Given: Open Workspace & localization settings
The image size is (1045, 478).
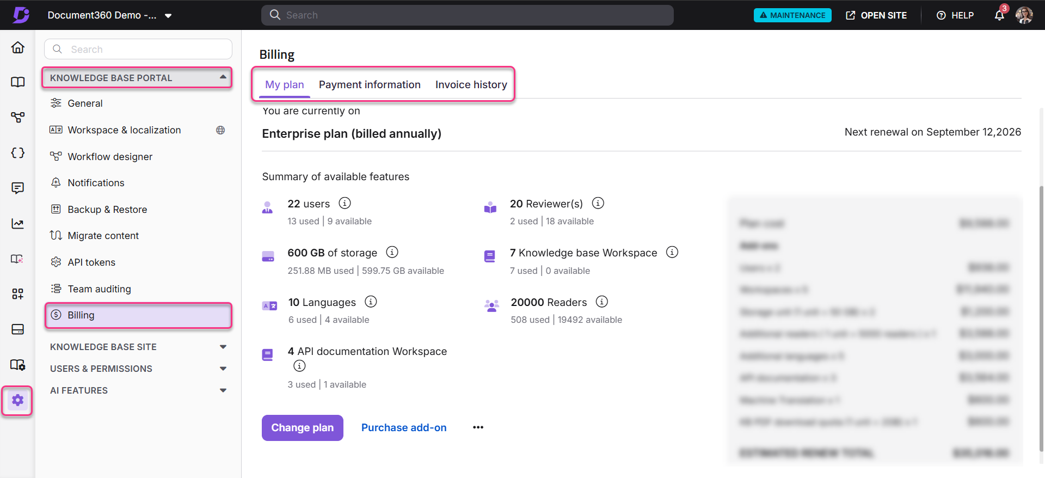Looking at the screenshot, I should 124,130.
